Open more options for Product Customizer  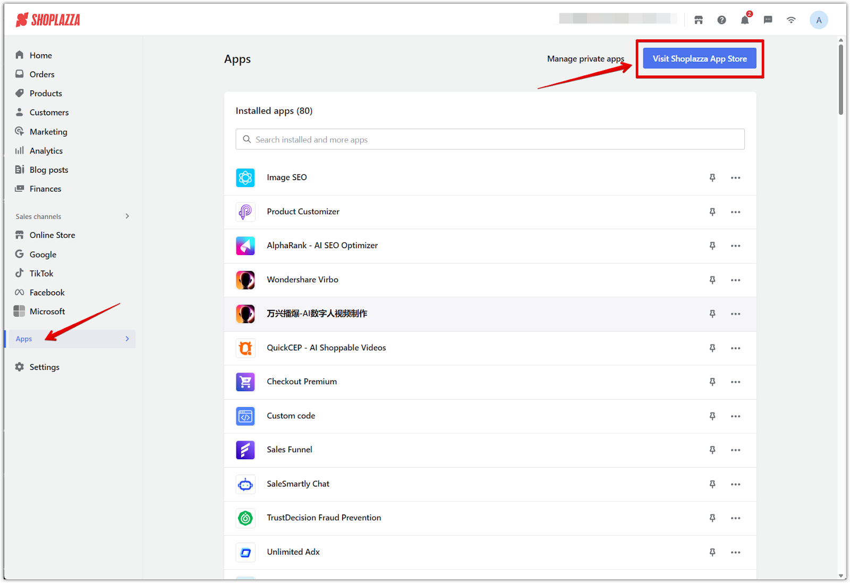735,212
